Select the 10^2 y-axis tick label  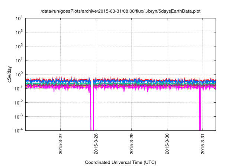tap(19, 46)
